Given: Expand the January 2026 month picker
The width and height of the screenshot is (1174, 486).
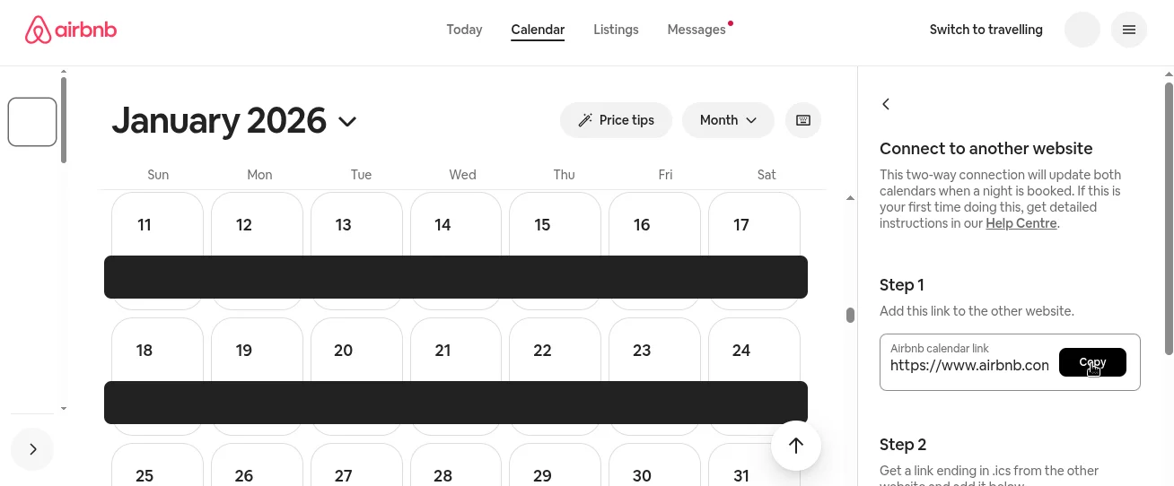Looking at the screenshot, I should pos(347,121).
